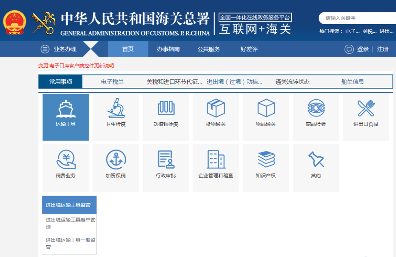The height and width of the screenshot is (257, 396).
Task: Select the 公共服务 menu item
Action: tap(209, 49)
